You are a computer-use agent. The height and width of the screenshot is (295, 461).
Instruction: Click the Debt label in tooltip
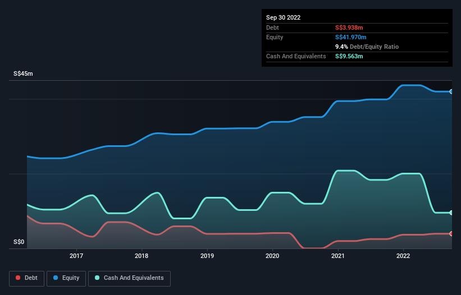(272, 27)
